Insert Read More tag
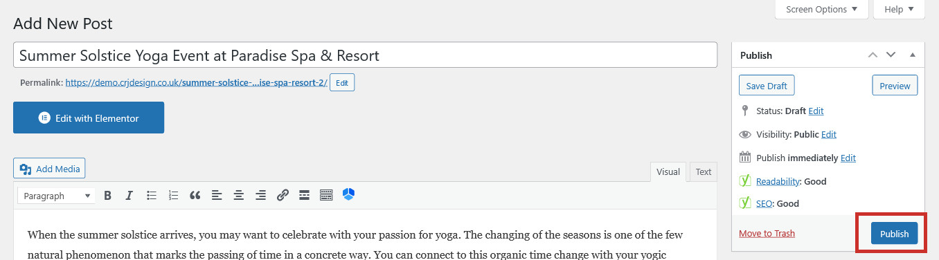 click(304, 196)
